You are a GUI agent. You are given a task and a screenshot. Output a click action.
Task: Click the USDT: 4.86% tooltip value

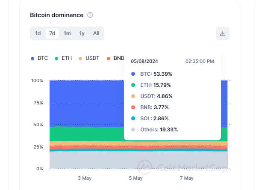point(156,96)
